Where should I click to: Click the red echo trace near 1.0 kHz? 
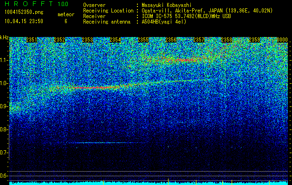[x=93, y=87]
